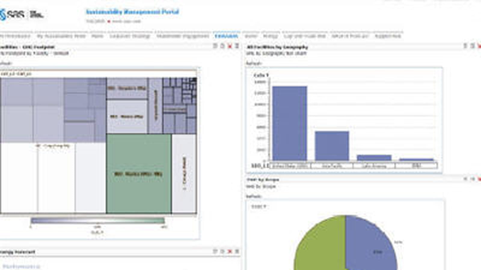
Task: Switch to the Stakeholder Engagement tab
Action: [183, 36]
